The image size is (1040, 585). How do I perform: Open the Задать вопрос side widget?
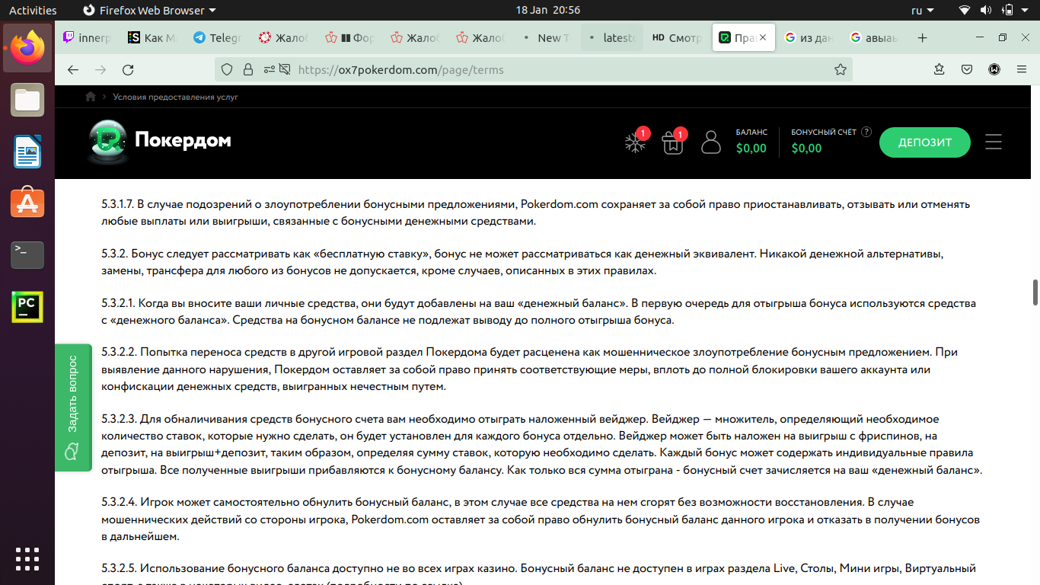[x=73, y=407]
